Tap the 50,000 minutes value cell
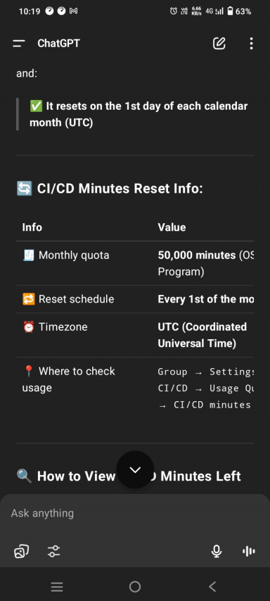Viewport: 270px width, 601px height. tap(205, 263)
